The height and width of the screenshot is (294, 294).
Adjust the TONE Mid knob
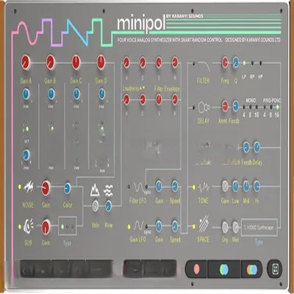click(x=246, y=186)
